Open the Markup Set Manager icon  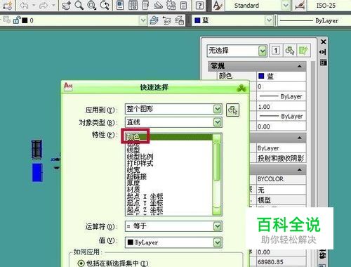click(x=171, y=5)
